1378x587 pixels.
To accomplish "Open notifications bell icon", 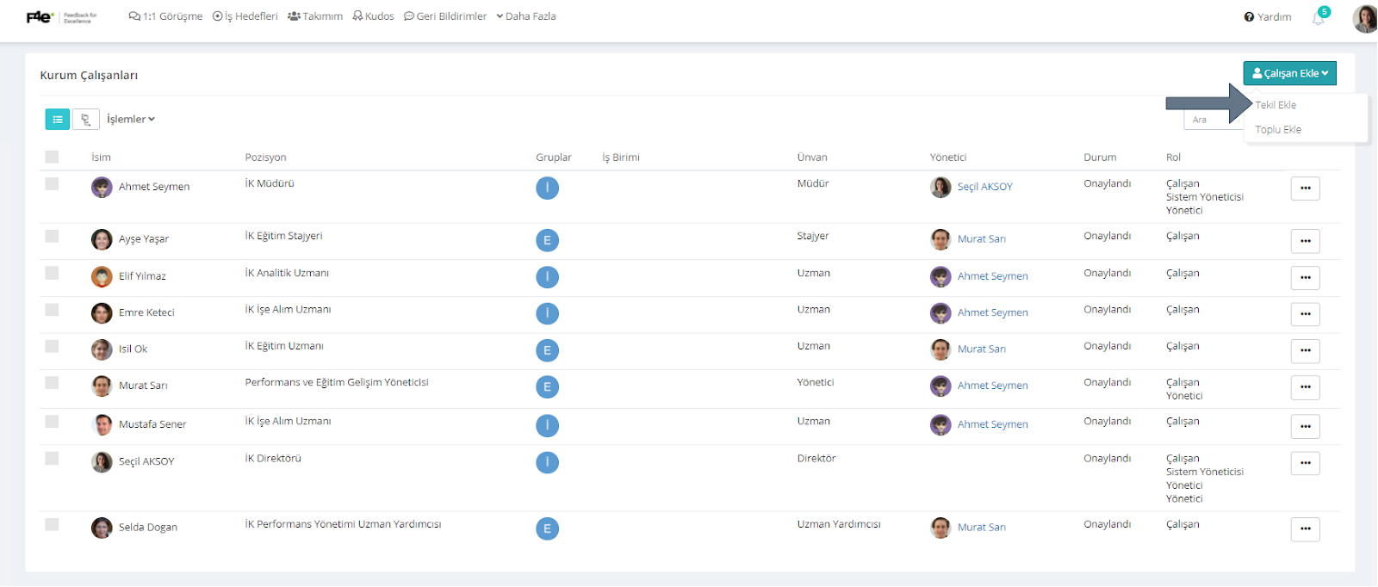I will click(1319, 17).
